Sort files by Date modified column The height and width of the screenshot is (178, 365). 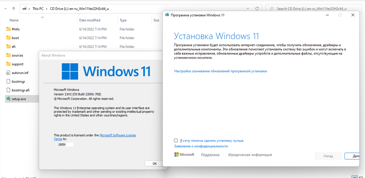point(90,20)
